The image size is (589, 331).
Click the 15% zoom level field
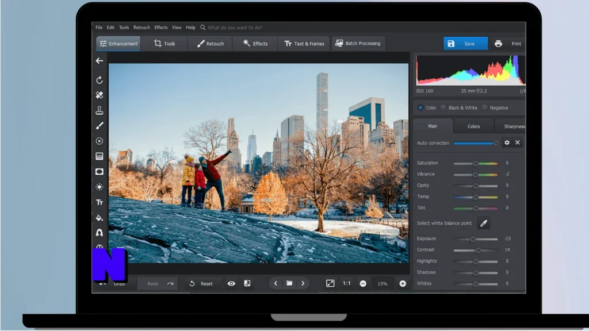click(383, 284)
